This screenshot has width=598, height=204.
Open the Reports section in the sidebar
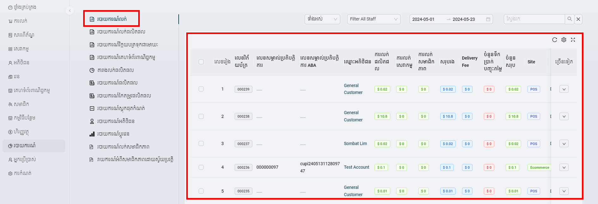(24, 146)
